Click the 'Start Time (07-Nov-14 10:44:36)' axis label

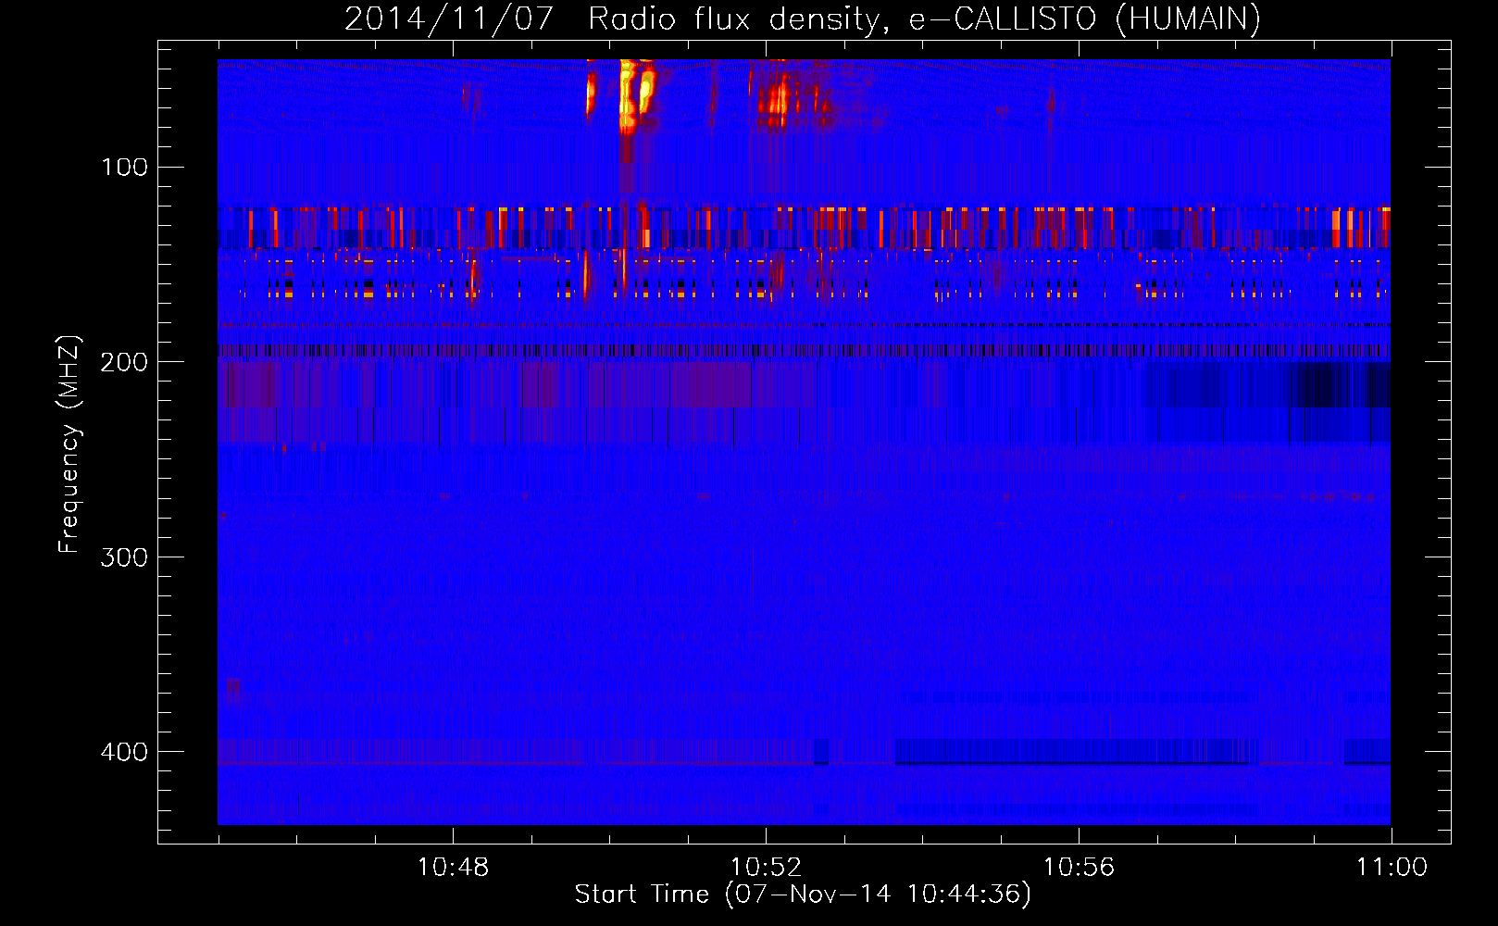click(803, 895)
